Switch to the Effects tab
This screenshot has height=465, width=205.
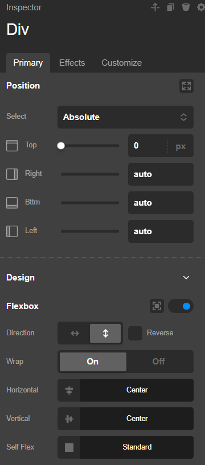[72, 63]
